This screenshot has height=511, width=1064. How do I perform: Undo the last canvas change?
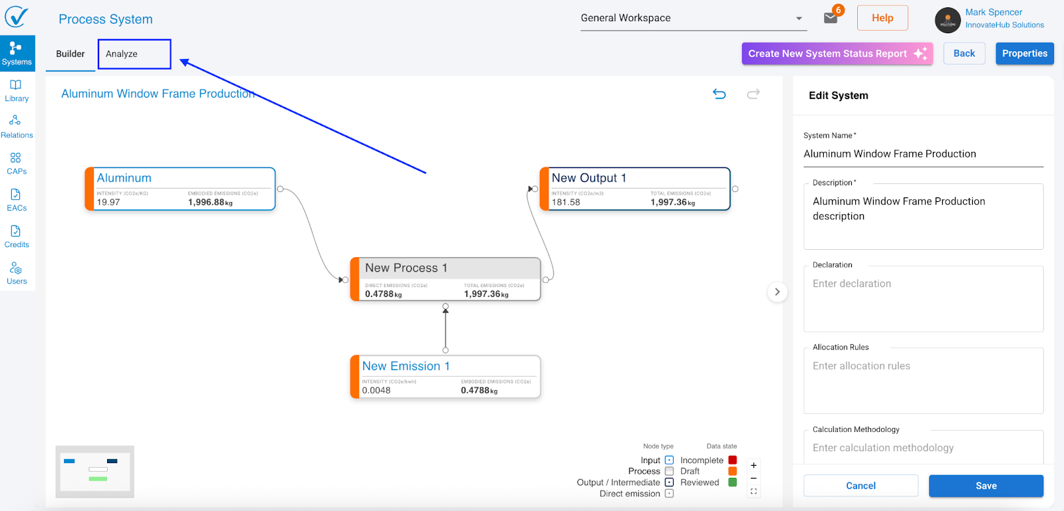pyautogui.click(x=719, y=94)
